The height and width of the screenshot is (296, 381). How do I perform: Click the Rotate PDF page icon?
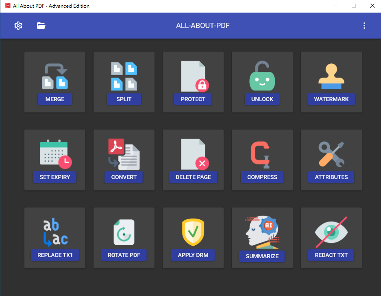[124, 232]
